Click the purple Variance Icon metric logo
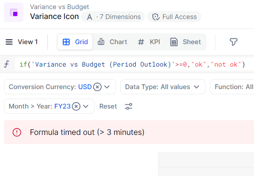This screenshot has width=254, height=176. click(x=13, y=12)
